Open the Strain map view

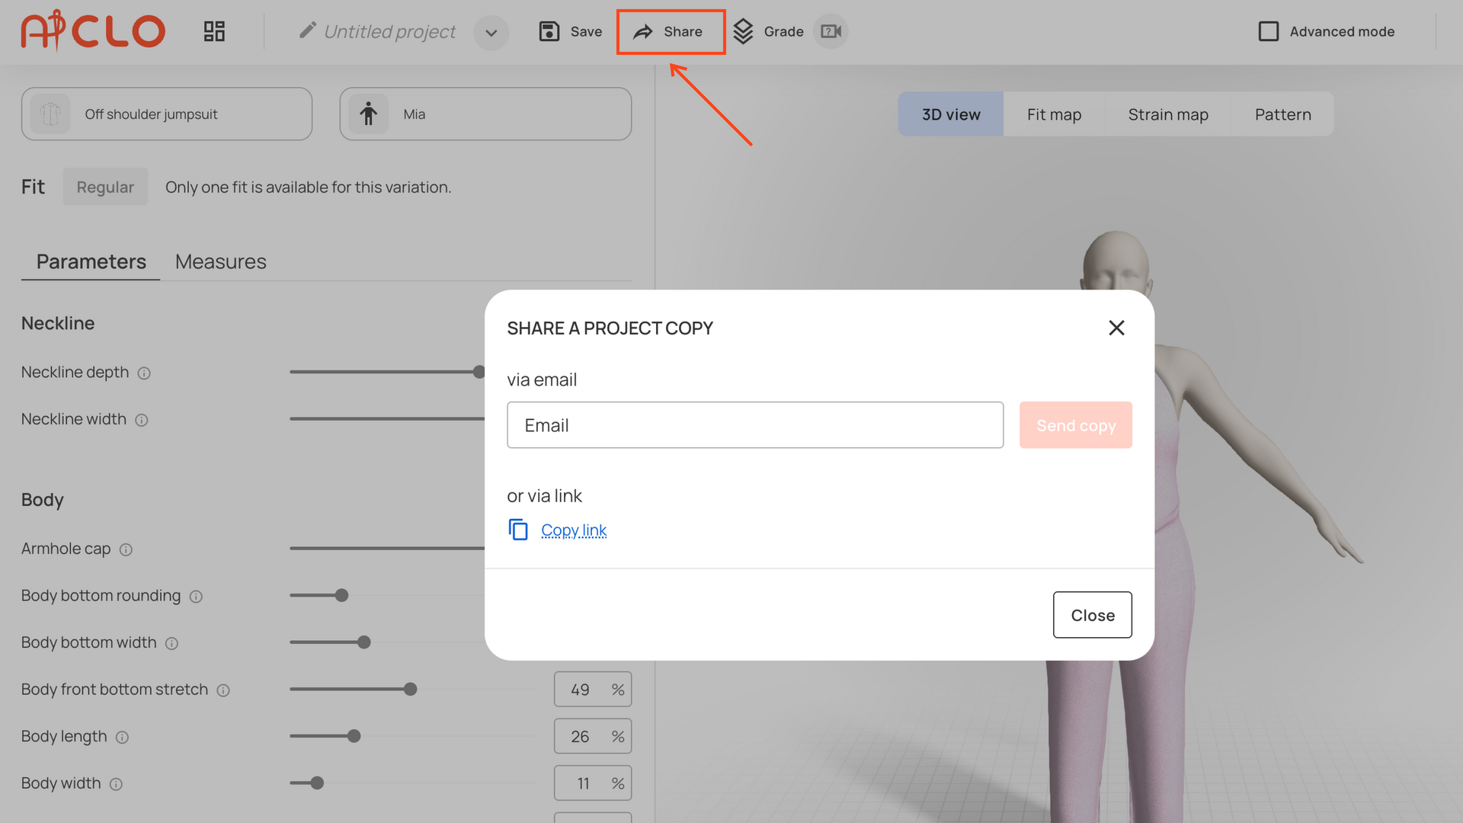pos(1168,114)
